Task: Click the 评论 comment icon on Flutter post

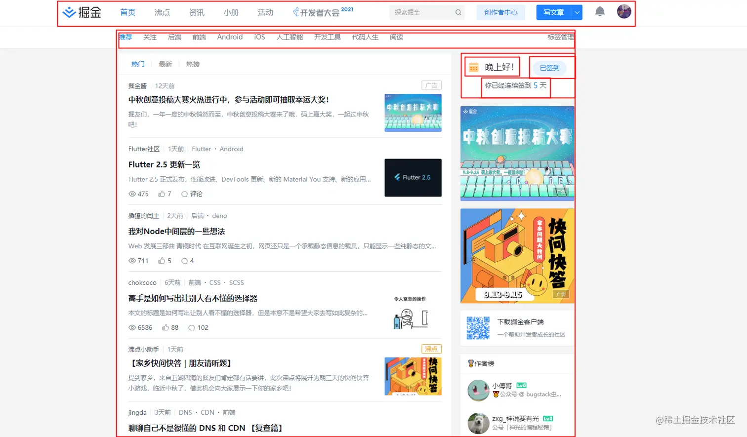Action: click(184, 194)
